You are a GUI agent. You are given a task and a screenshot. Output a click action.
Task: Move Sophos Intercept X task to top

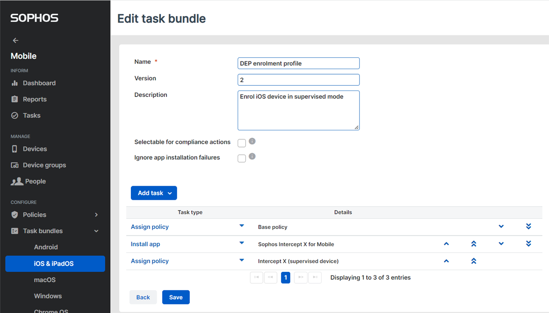click(x=474, y=244)
